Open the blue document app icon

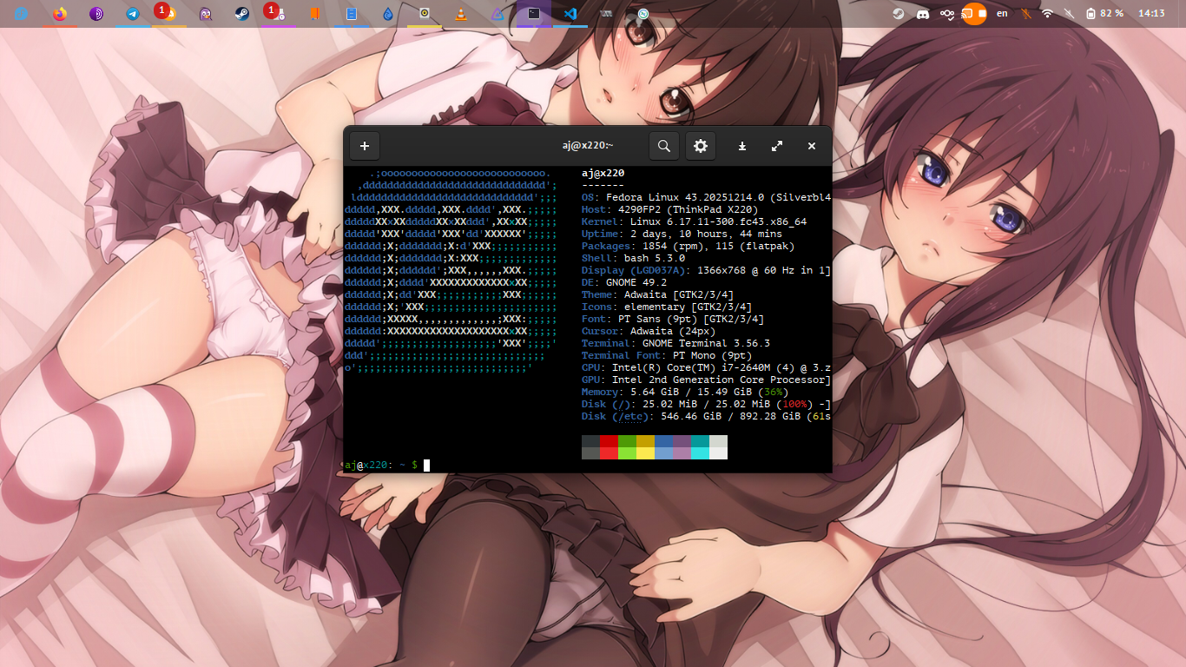351,14
